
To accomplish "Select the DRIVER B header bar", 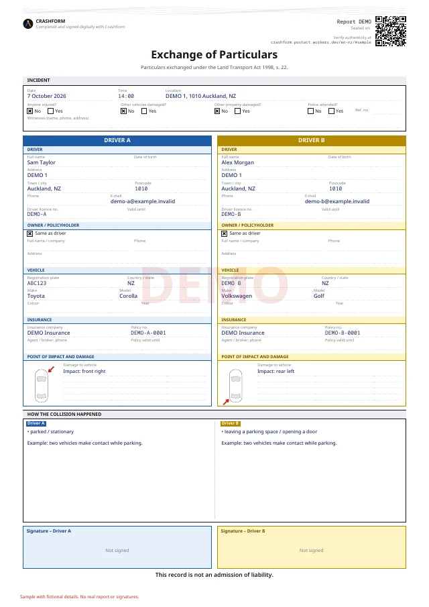I will pyautogui.click(x=312, y=140).
